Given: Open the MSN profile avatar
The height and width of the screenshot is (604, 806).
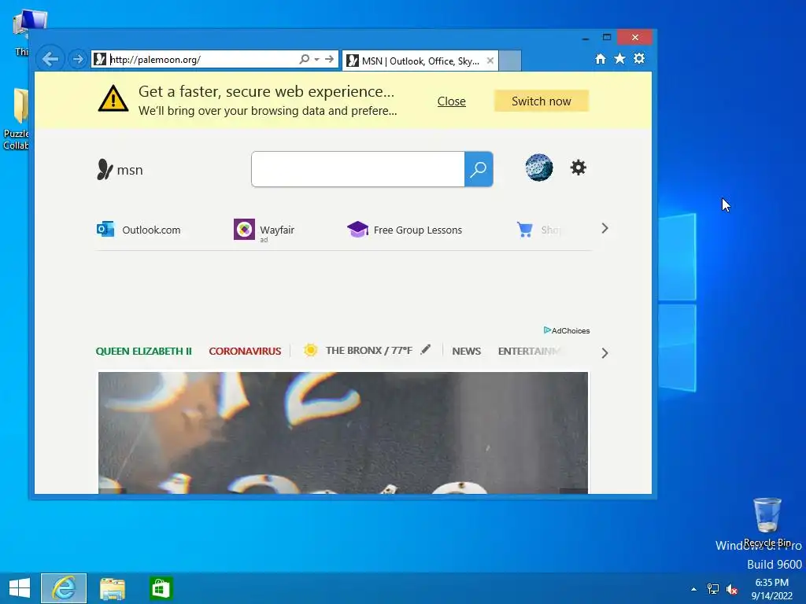Looking at the screenshot, I should (x=538, y=168).
